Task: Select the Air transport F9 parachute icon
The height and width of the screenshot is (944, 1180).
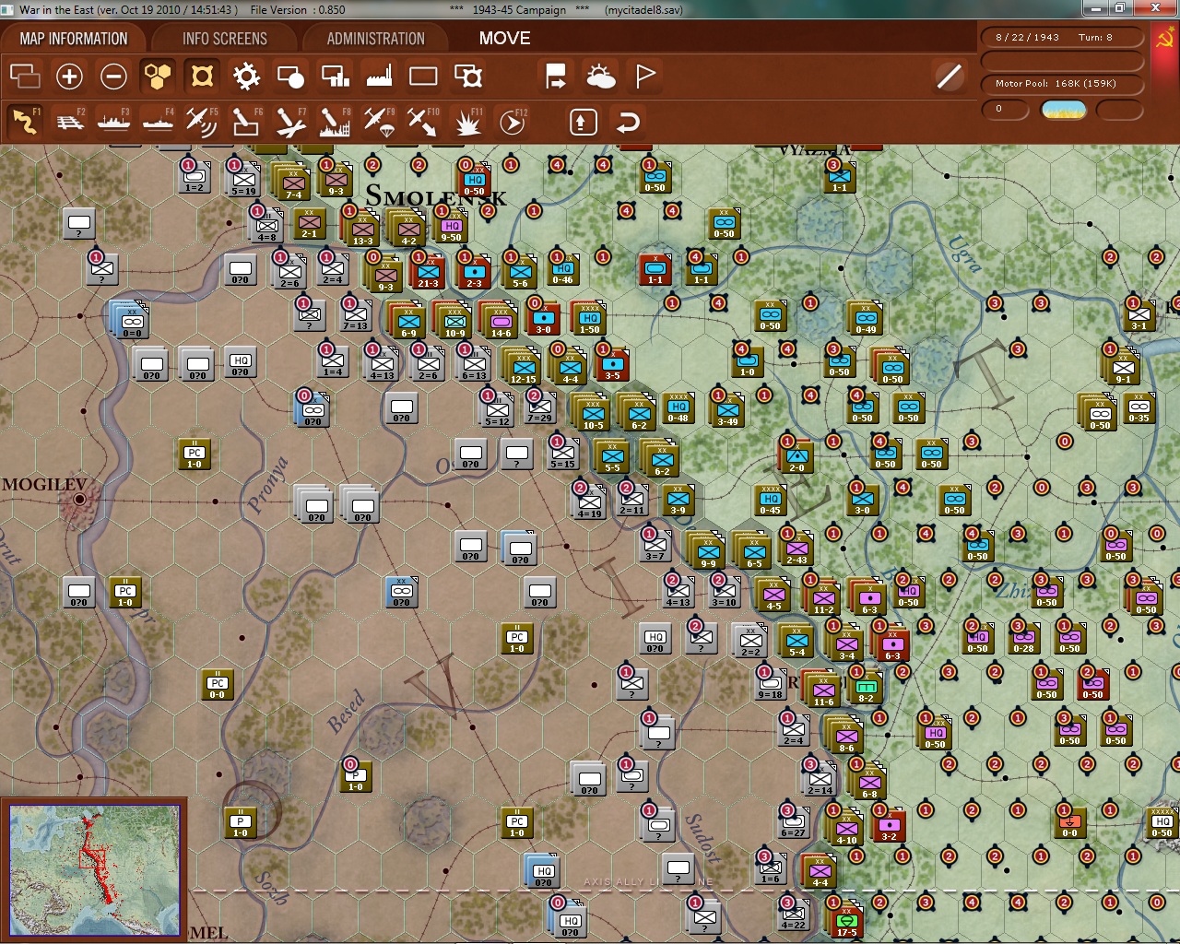Action: tap(379, 122)
